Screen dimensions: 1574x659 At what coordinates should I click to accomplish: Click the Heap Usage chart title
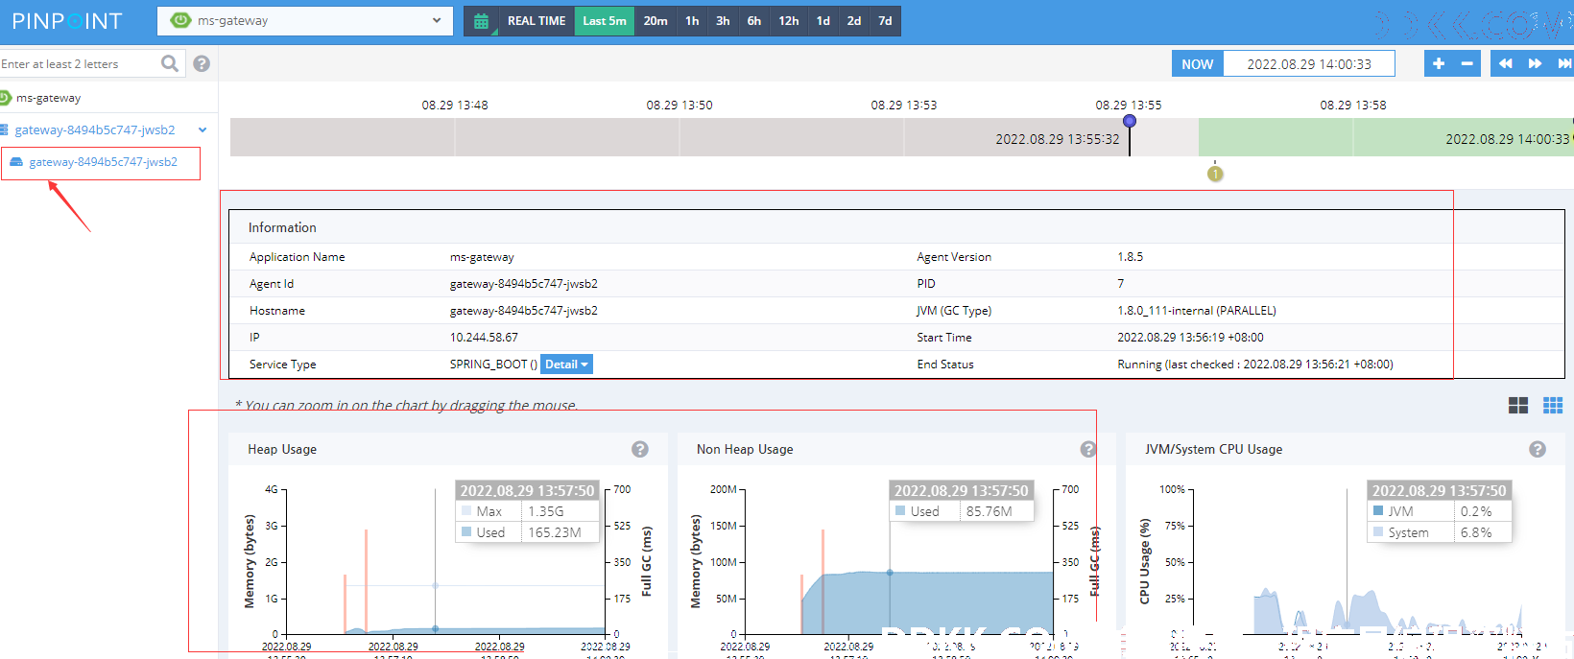pyautogui.click(x=282, y=449)
